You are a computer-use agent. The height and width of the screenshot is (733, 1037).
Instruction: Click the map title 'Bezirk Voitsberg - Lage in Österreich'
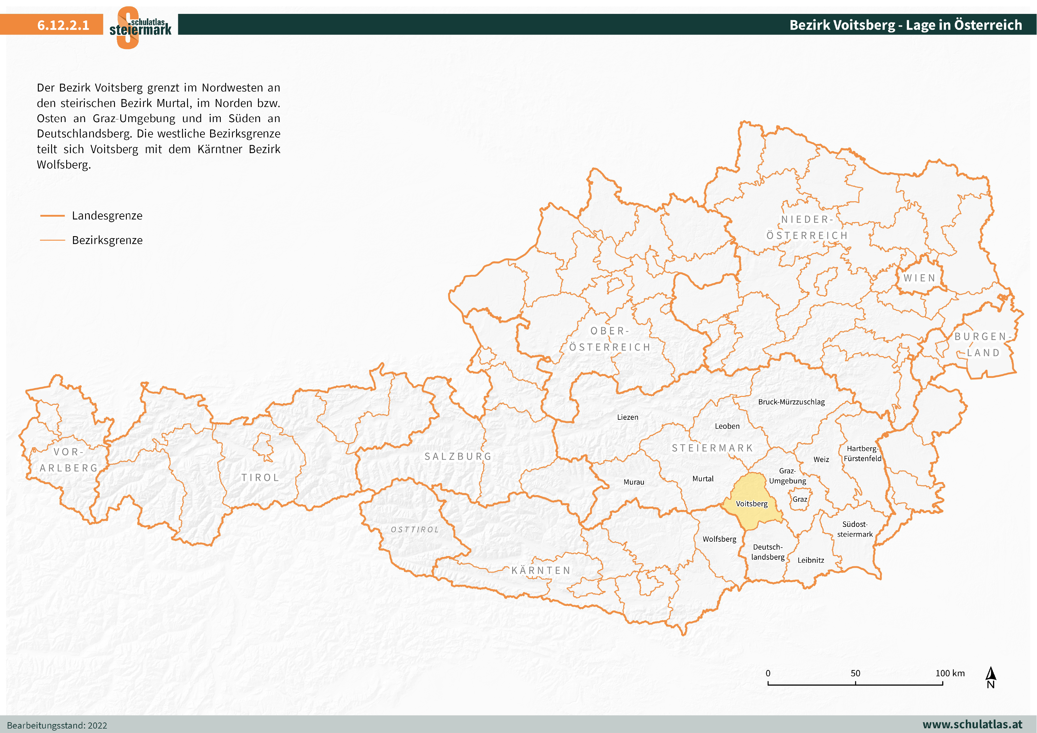point(905,25)
